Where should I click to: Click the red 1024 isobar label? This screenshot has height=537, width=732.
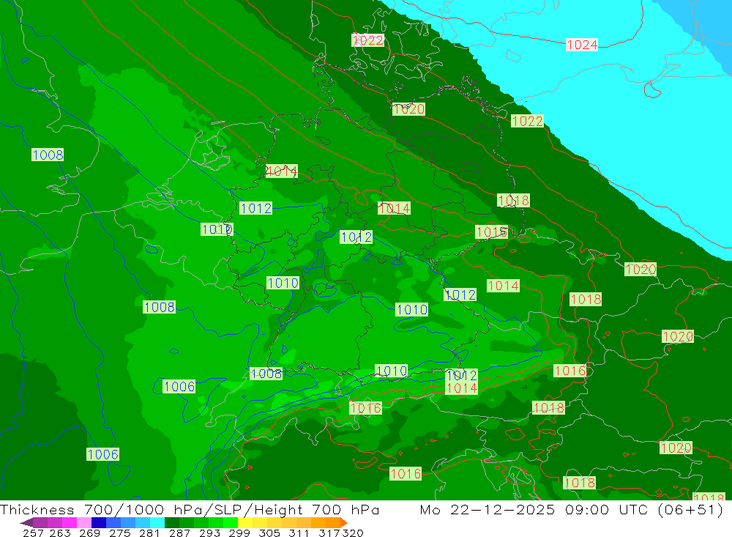581,45
